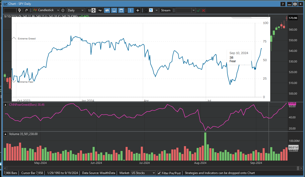Open chart style settings gear icon
Image resolution: width=305 pixels, height=177 pixels.
(x=63, y=10)
